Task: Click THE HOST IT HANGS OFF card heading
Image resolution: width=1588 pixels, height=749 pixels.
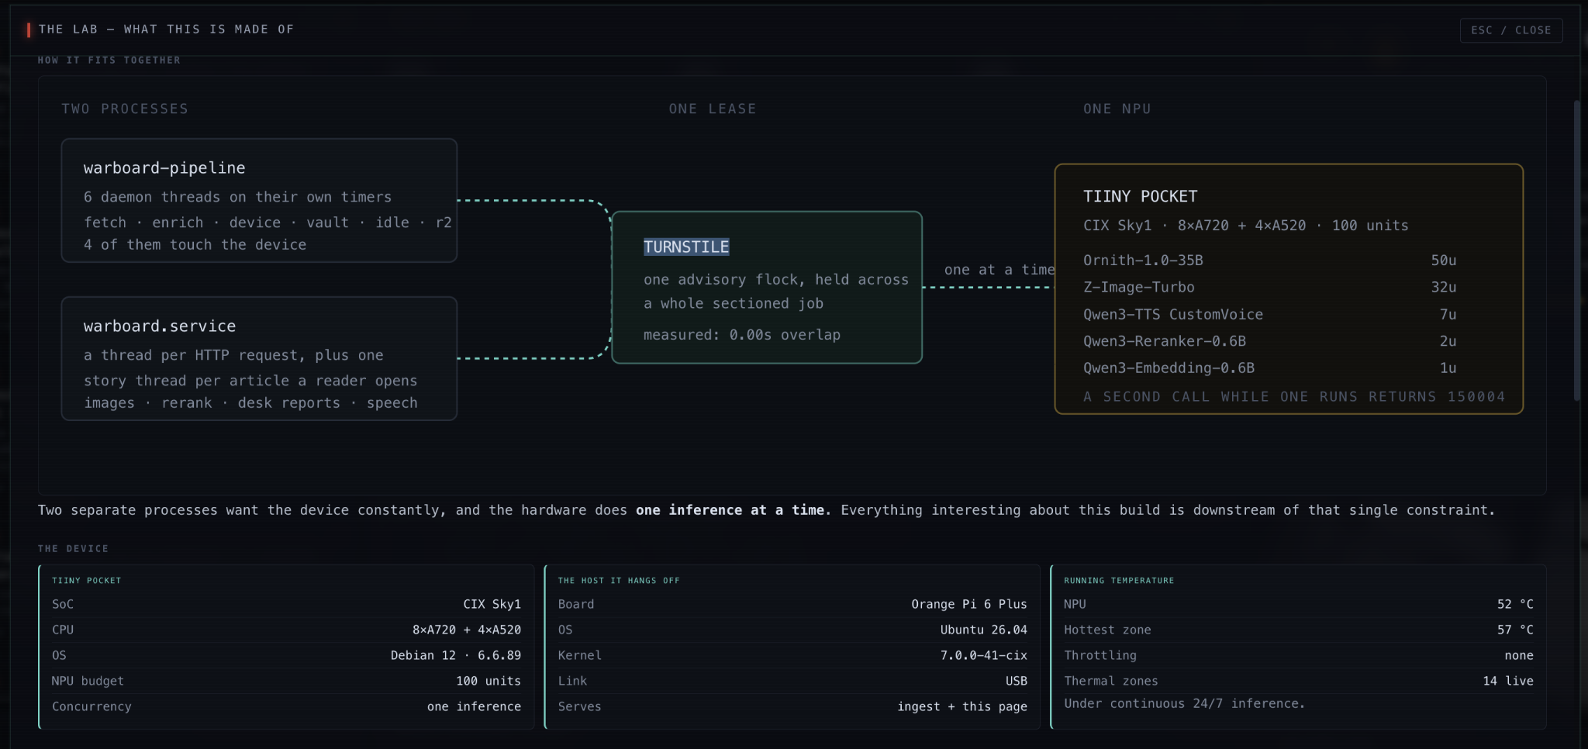Action: (x=619, y=580)
